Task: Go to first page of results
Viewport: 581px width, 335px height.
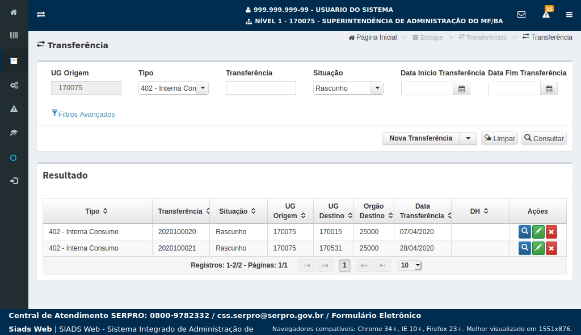Action: click(x=307, y=265)
